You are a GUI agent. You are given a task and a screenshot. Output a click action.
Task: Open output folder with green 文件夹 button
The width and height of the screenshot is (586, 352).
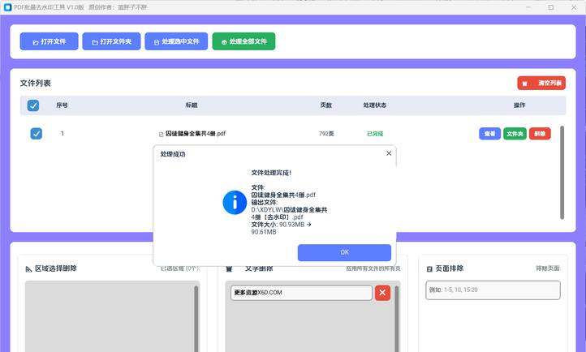(x=515, y=134)
